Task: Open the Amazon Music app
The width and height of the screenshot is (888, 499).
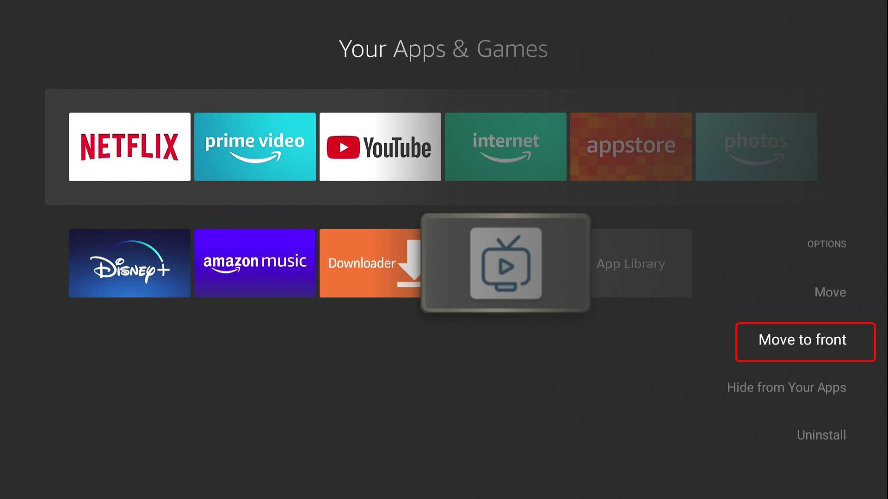Action: (x=255, y=263)
